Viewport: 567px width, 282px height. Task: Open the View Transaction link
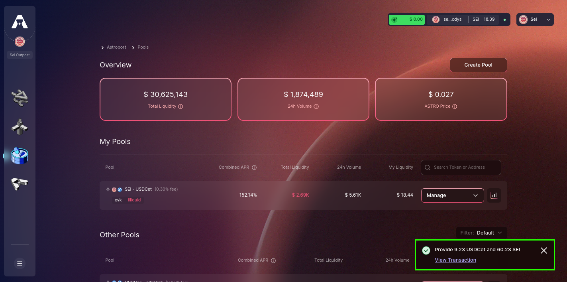(455, 260)
